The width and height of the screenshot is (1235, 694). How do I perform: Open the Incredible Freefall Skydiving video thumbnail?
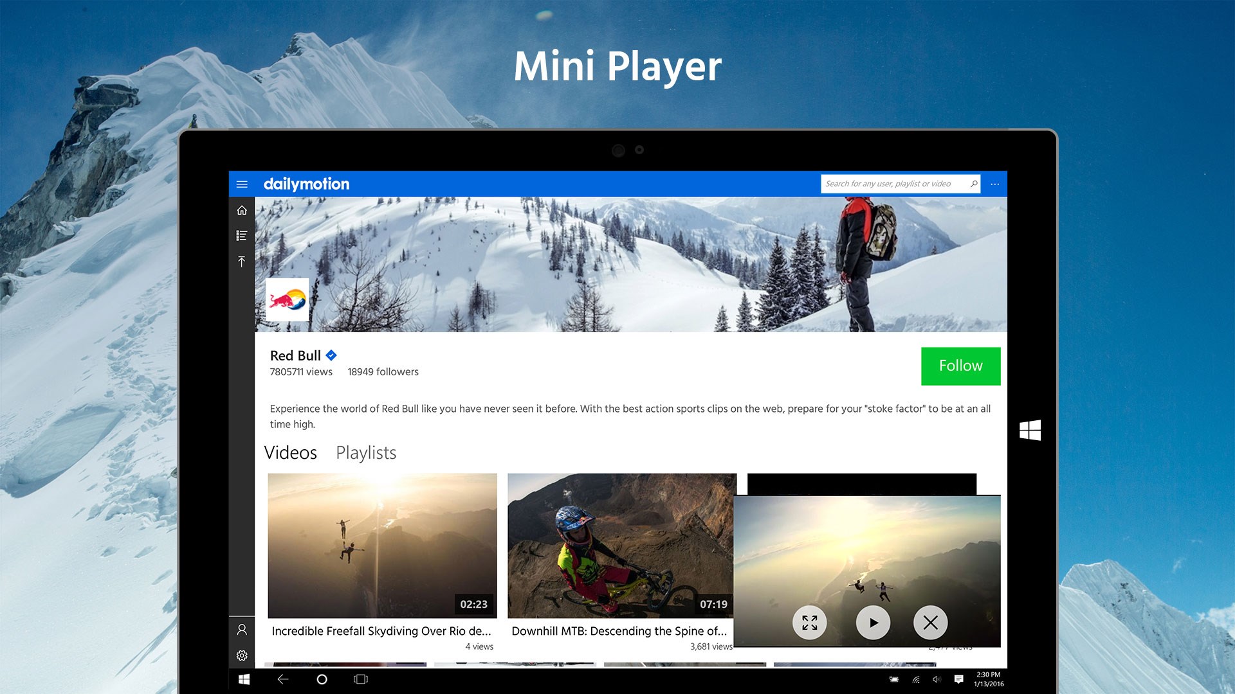pos(382,546)
